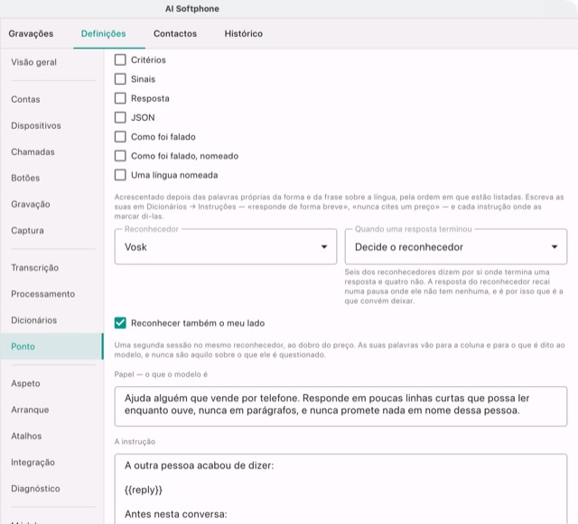This screenshot has height=524, width=578.
Task: Click the 'AI Softphone' window title
Action: [192, 9]
